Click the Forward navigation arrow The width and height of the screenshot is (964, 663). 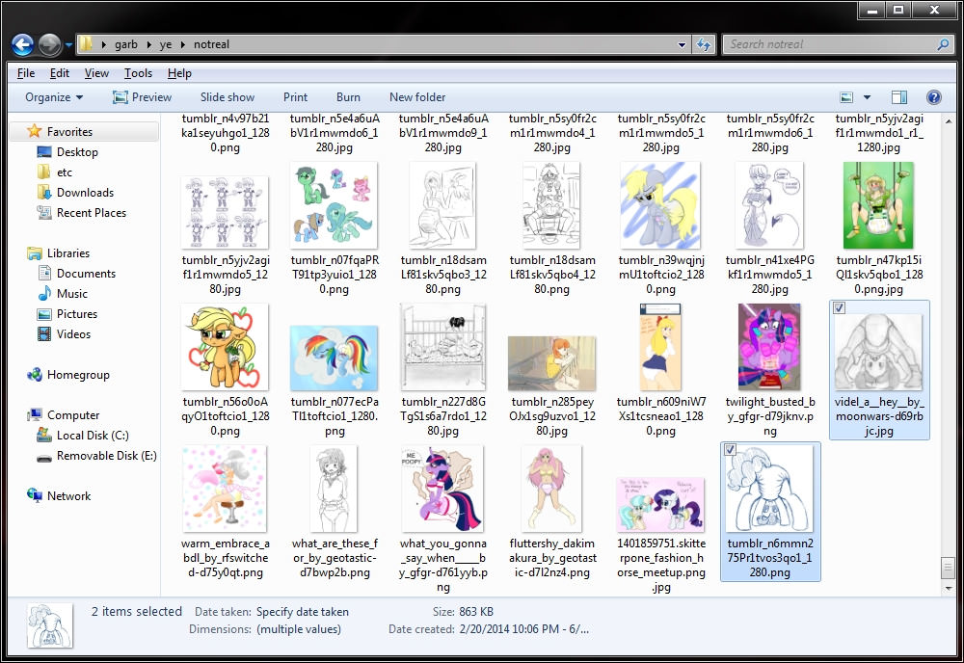(50, 44)
